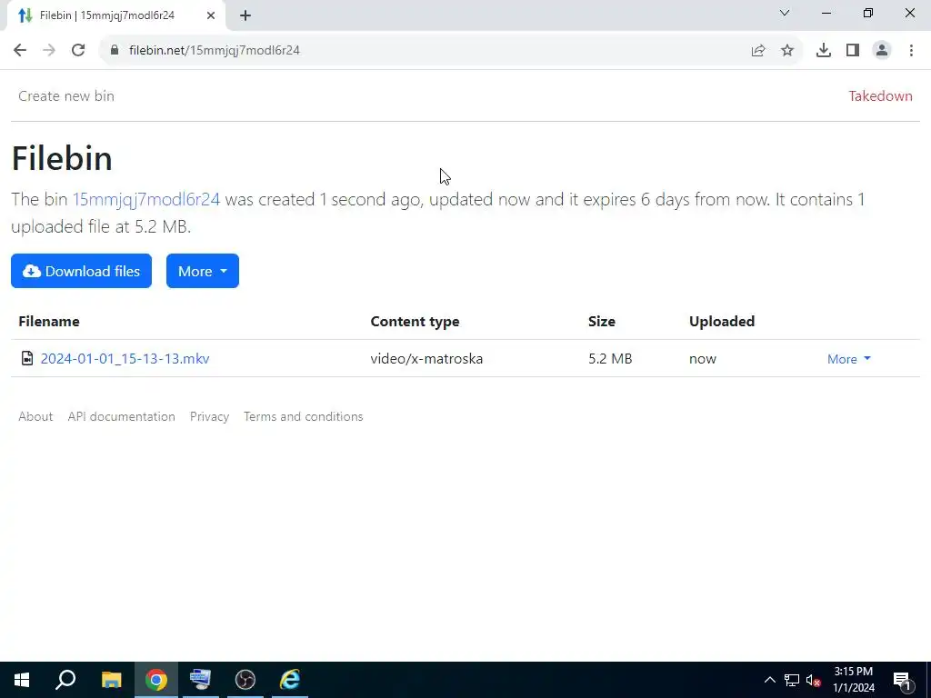The image size is (931, 698).
Task: Click the address bar URL
Action: tap(215, 51)
